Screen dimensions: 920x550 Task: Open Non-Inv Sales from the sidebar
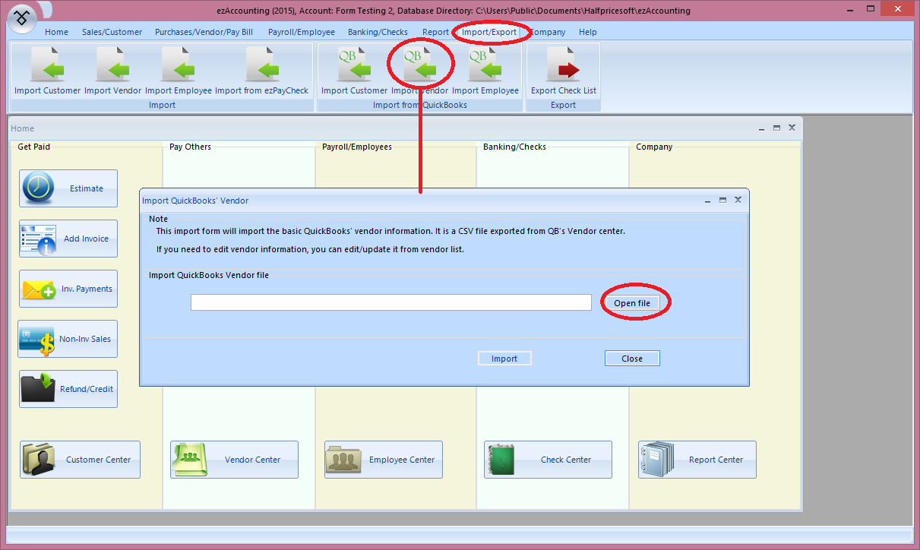coord(67,338)
